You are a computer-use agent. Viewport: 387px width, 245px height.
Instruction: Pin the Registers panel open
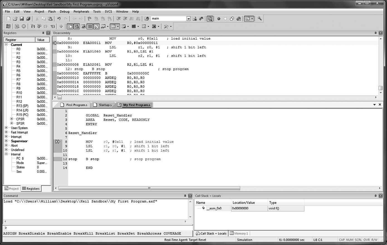43,33
